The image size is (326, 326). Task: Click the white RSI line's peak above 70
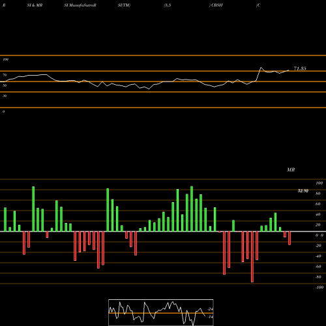[261, 68]
